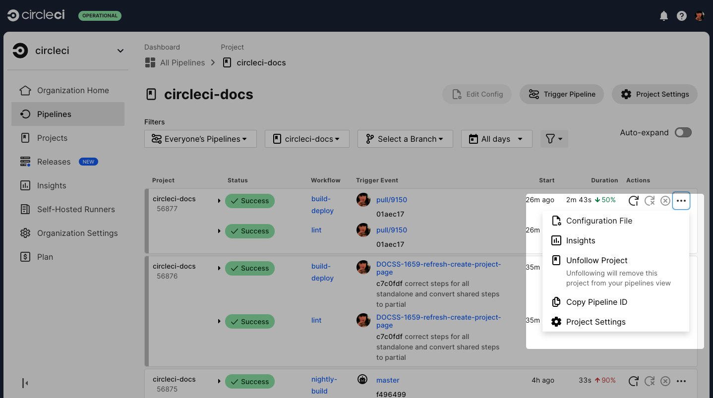Click pipeline number 56875
Image resolution: width=713 pixels, height=398 pixels.
[x=167, y=389]
